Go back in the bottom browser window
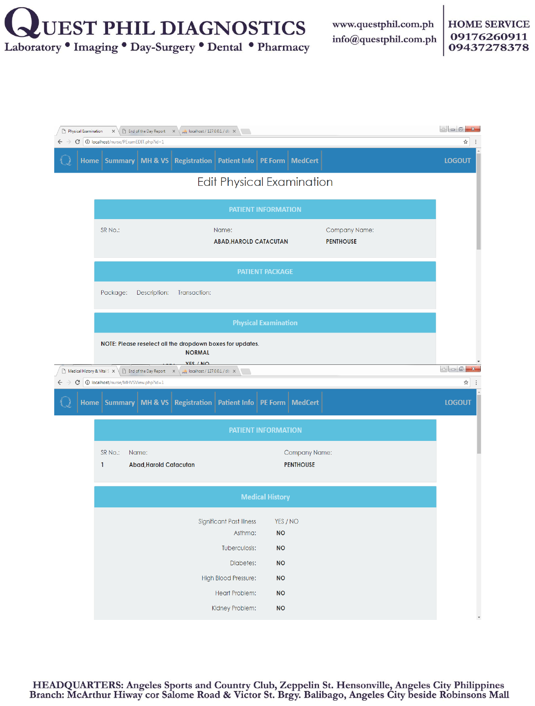 tap(60, 382)
